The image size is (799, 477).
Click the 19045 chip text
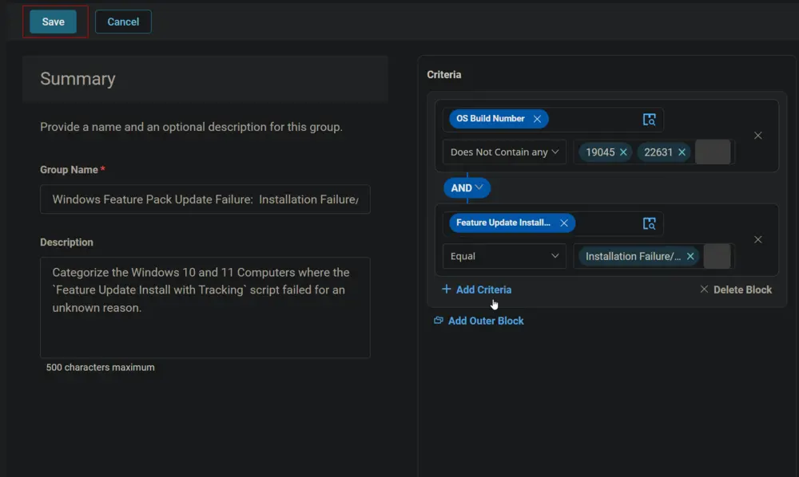coord(600,152)
